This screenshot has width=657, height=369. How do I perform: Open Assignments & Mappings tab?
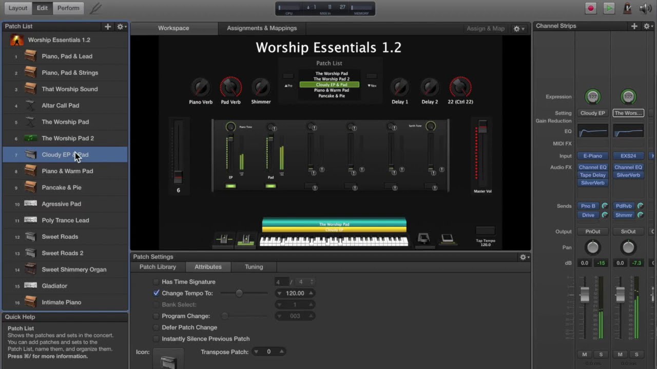click(x=262, y=28)
